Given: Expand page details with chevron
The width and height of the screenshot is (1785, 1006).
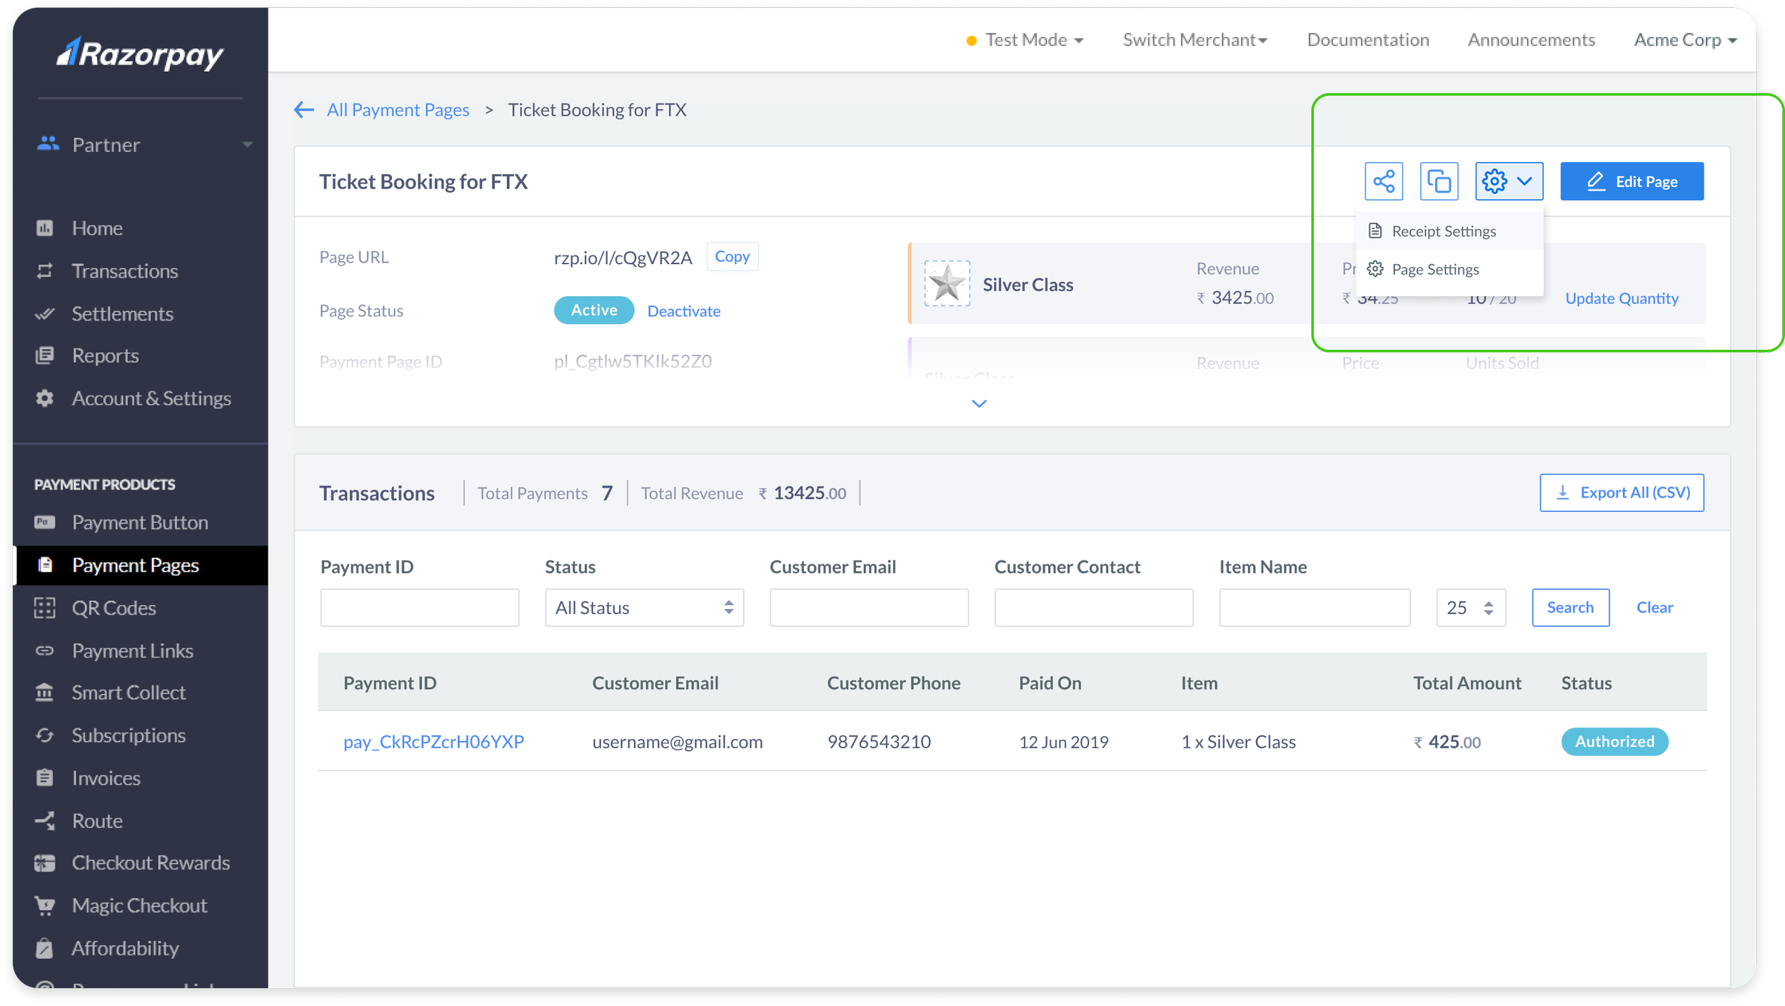Looking at the screenshot, I should tap(979, 404).
